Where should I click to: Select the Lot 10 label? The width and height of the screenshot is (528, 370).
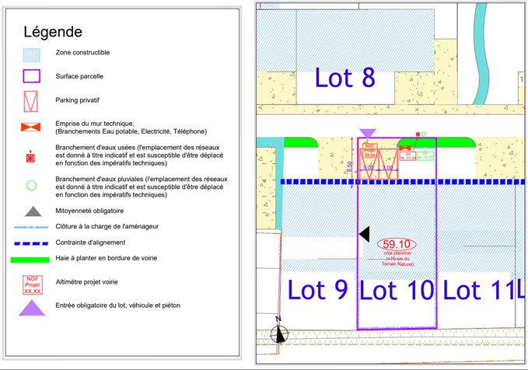coord(397,290)
